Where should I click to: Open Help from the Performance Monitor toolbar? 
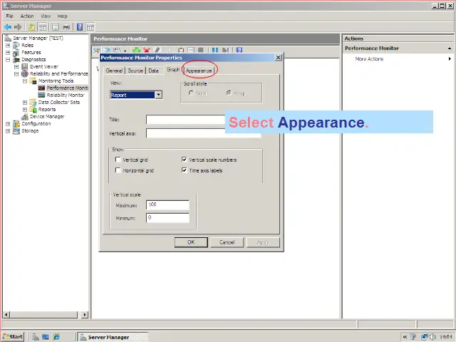239,50
